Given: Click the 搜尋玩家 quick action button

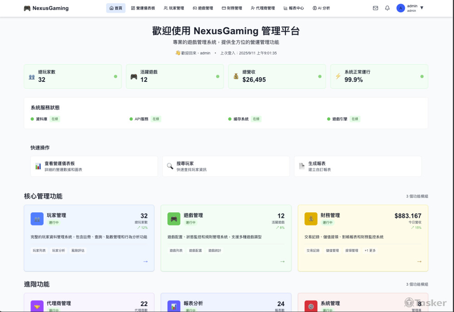Looking at the screenshot, I should click(226, 166).
